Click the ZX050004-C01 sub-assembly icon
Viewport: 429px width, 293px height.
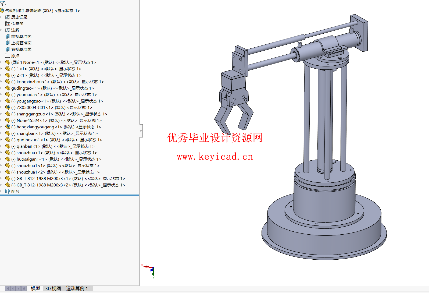coord(8,108)
